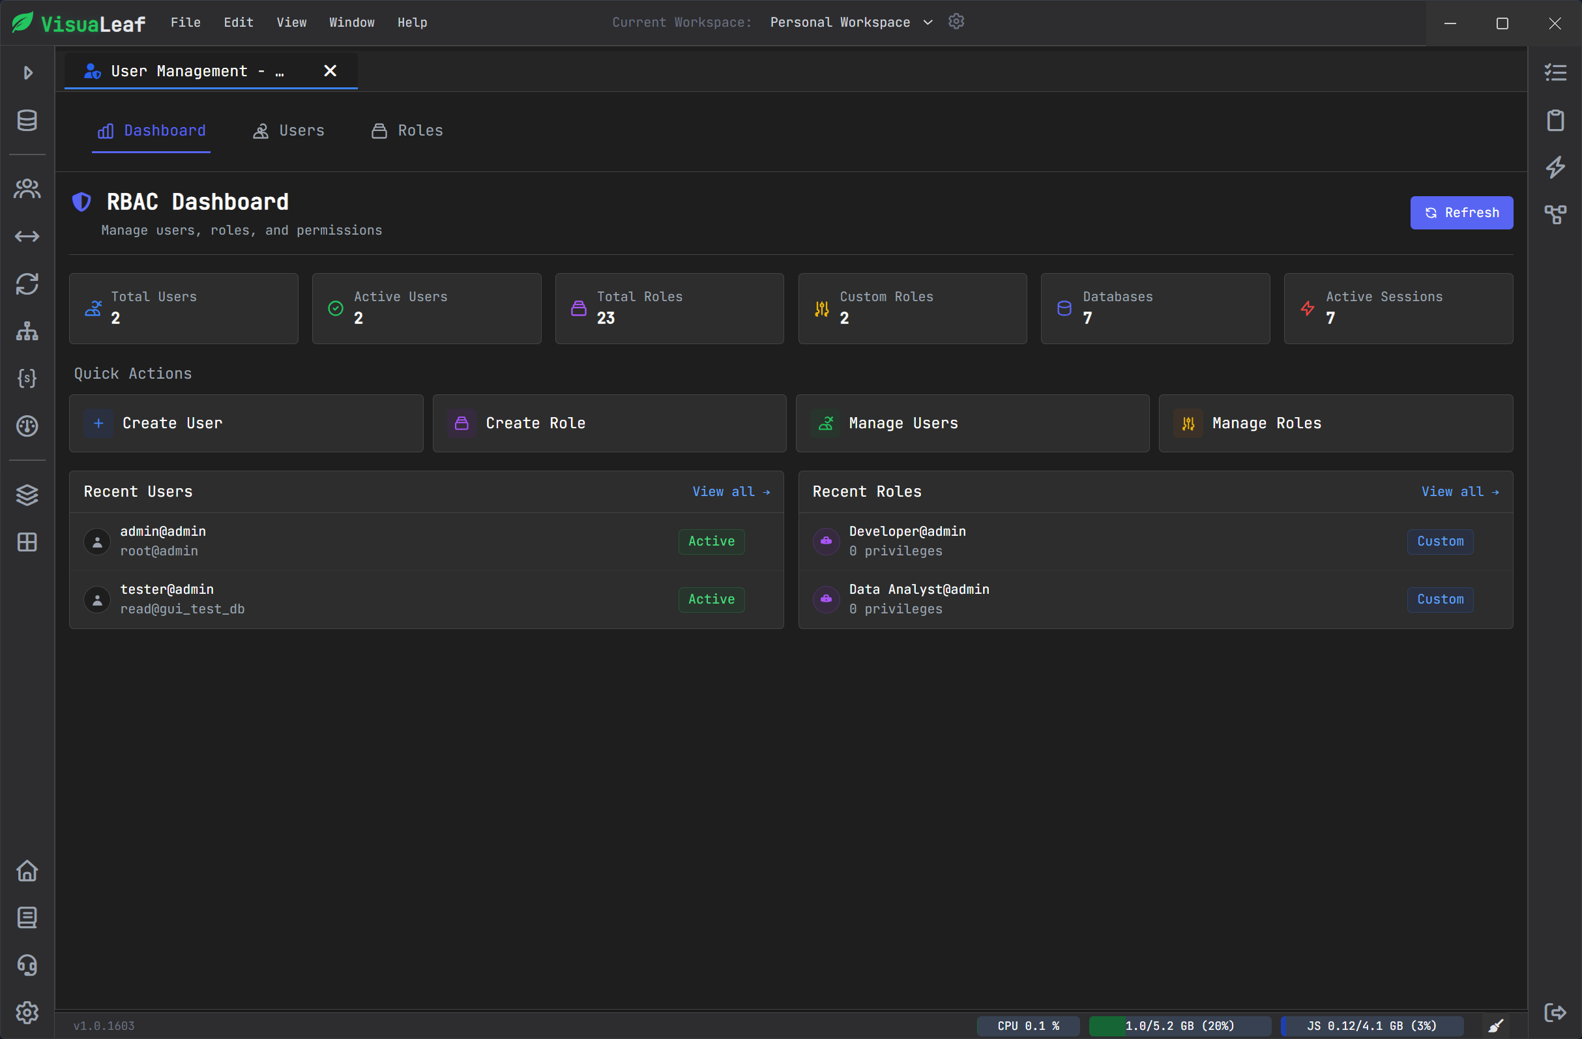Click the JS heap usage bar

pyautogui.click(x=1371, y=1026)
